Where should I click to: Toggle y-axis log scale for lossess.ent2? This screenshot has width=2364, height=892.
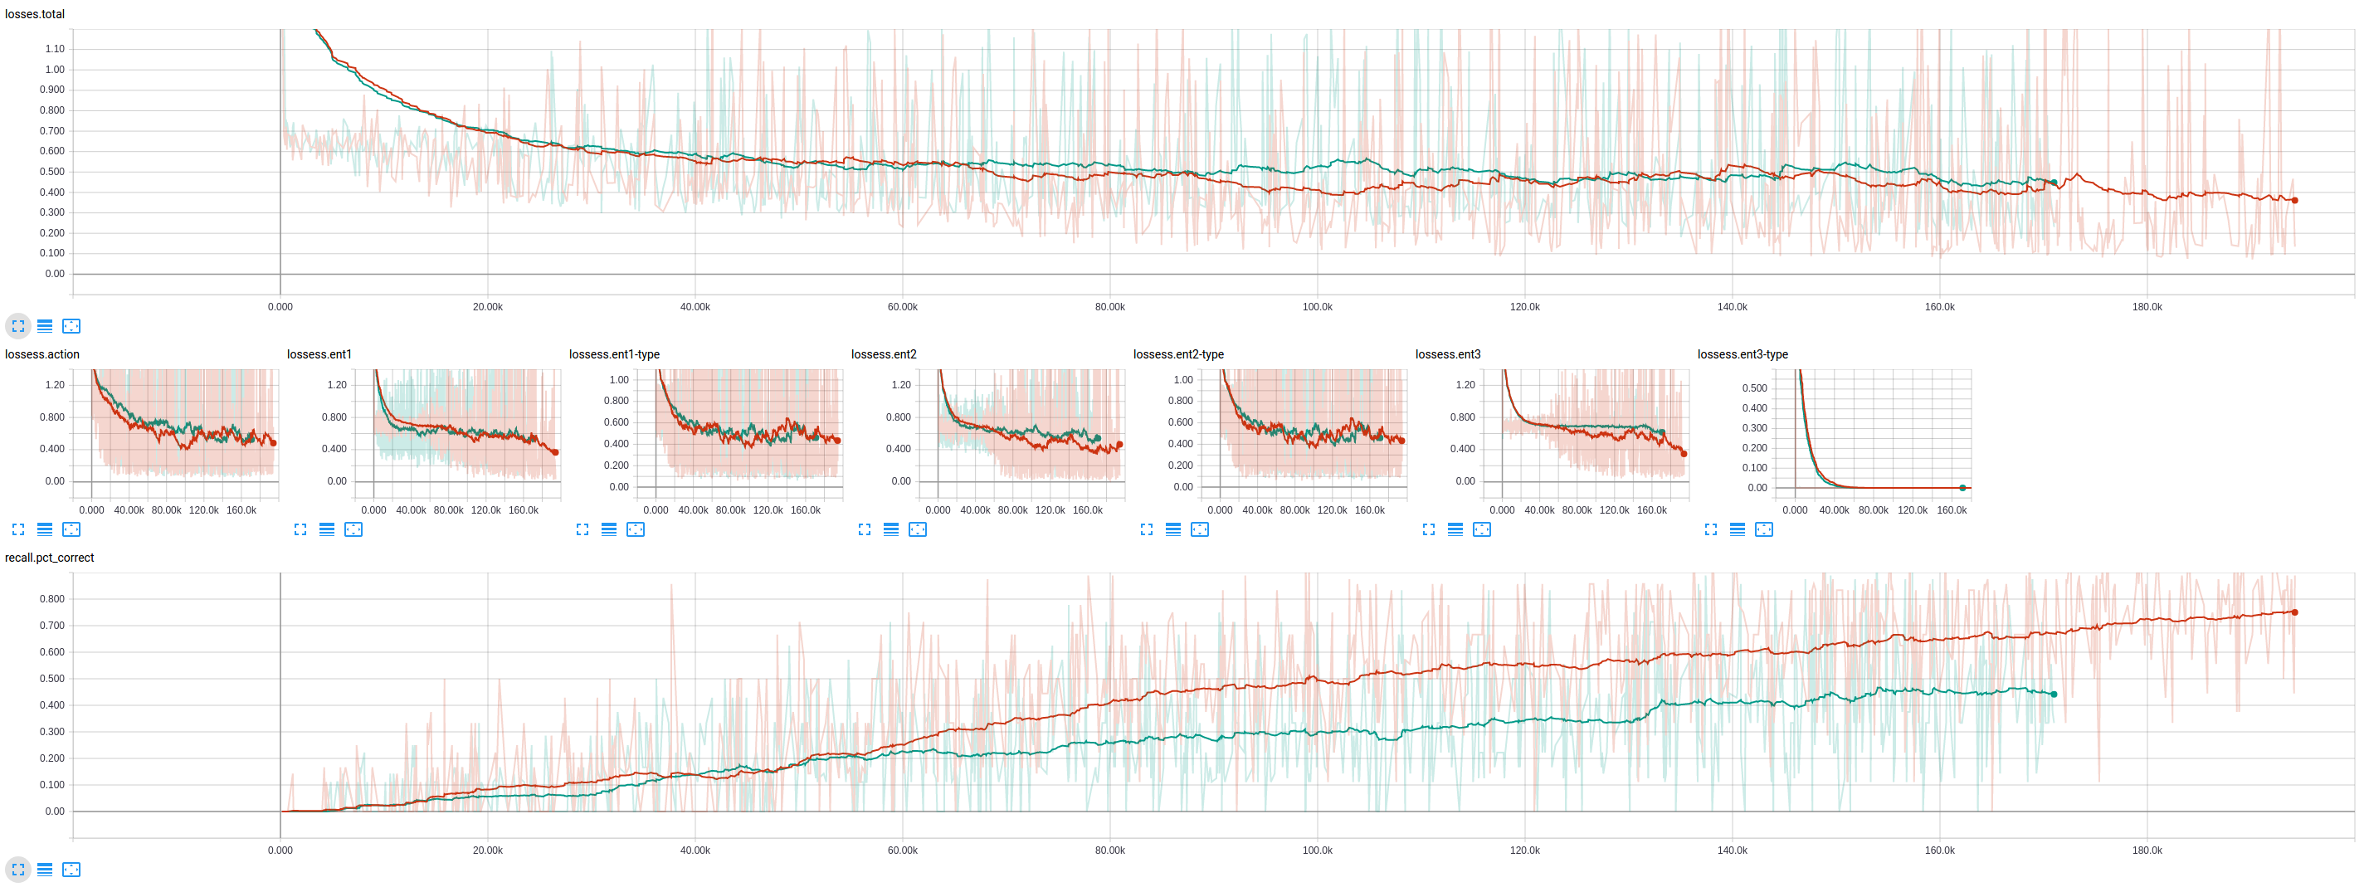coord(891,529)
